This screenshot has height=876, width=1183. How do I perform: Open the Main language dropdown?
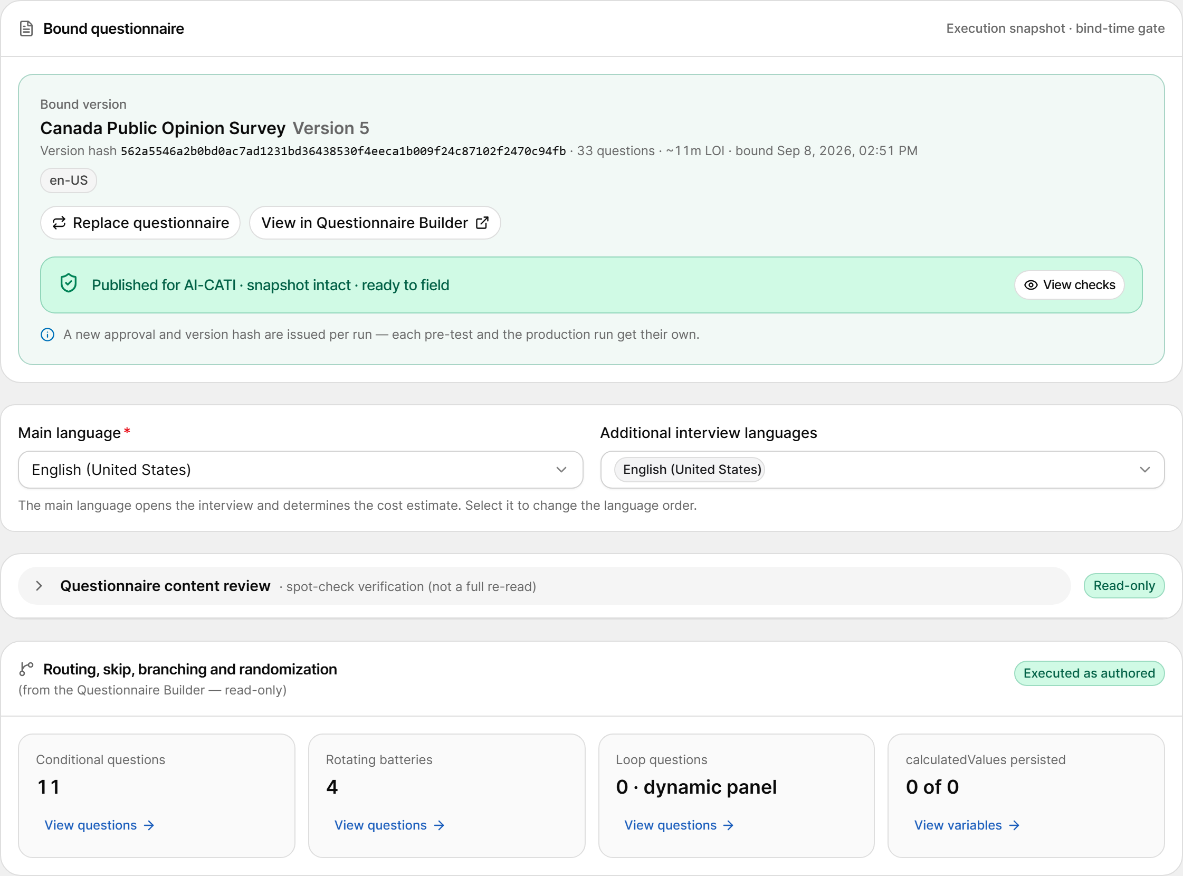pyautogui.click(x=301, y=470)
